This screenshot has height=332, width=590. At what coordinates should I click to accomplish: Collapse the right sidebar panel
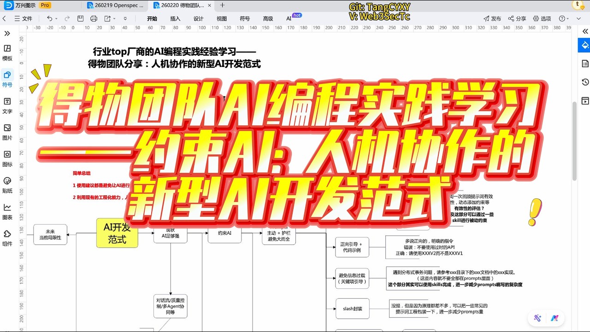(585, 31)
